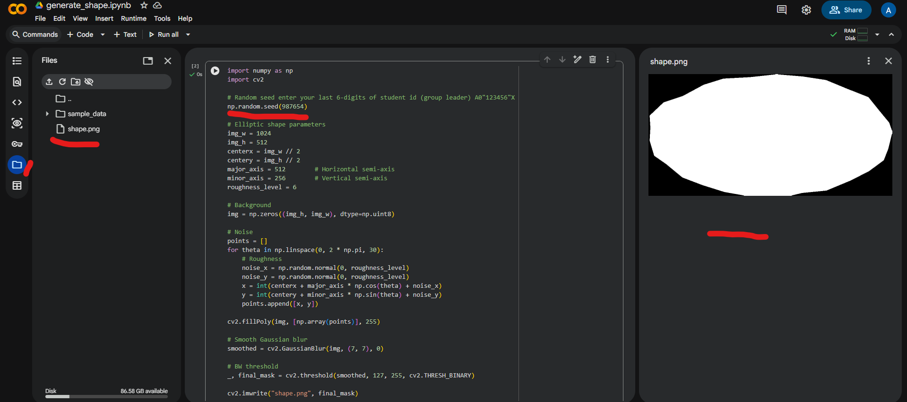Viewport: 907px width, 402px height.
Task: Add a Text cell
Action: pos(125,34)
